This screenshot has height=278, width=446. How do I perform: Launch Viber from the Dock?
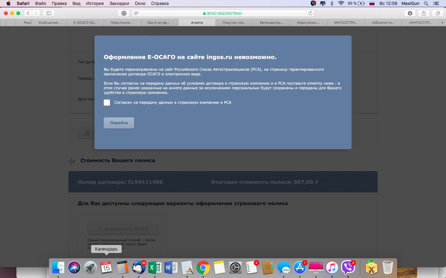tap(348, 267)
